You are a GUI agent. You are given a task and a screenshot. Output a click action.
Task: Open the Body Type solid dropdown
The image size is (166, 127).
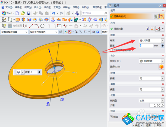[151, 101]
